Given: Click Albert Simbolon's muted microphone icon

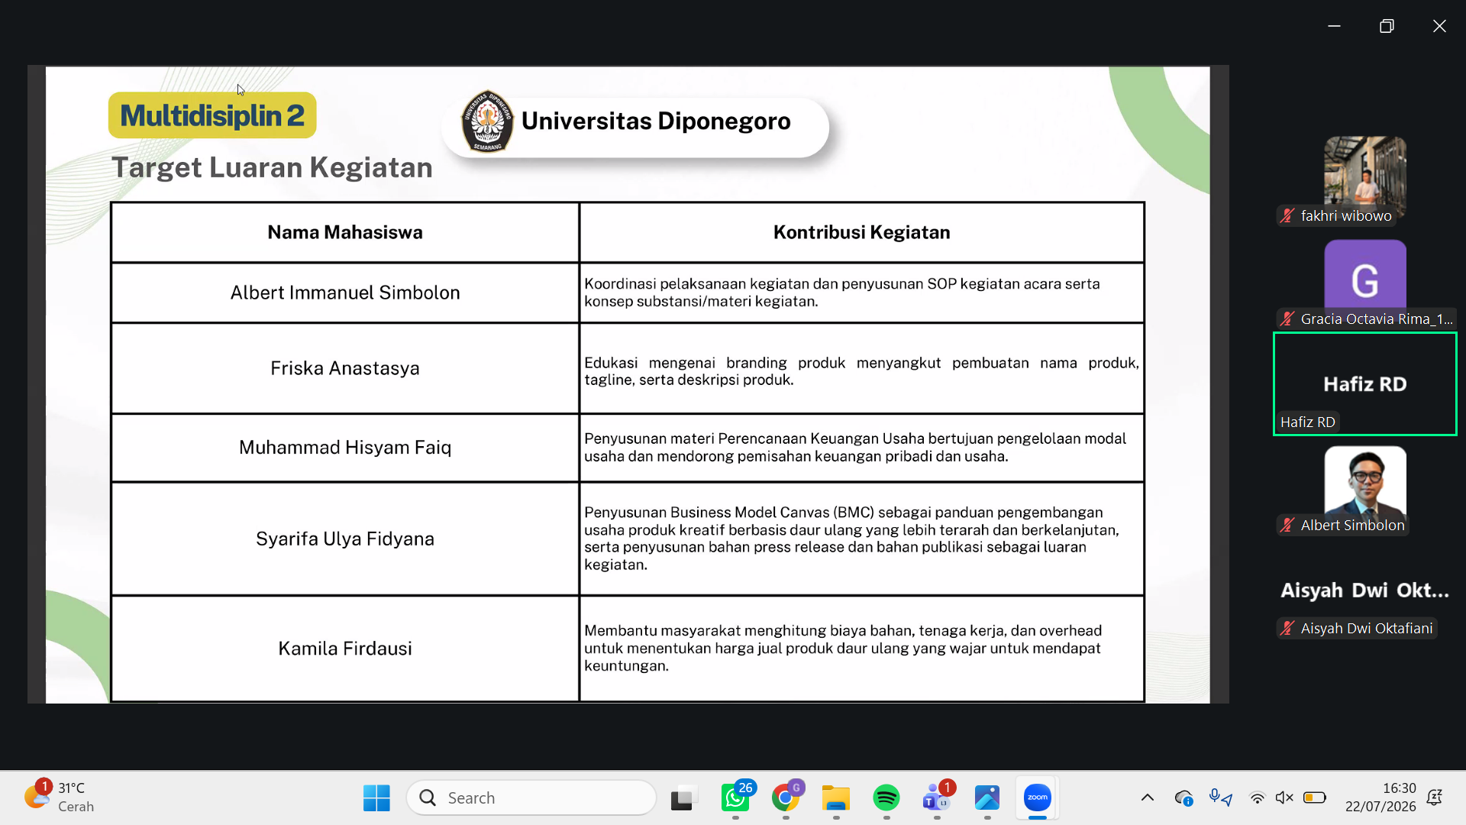Looking at the screenshot, I should click(x=1288, y=526).
